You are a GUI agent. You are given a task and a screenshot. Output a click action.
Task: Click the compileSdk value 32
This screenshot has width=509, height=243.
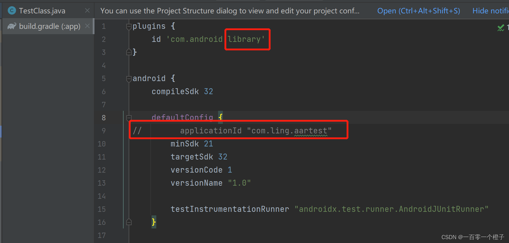[209, 92]
